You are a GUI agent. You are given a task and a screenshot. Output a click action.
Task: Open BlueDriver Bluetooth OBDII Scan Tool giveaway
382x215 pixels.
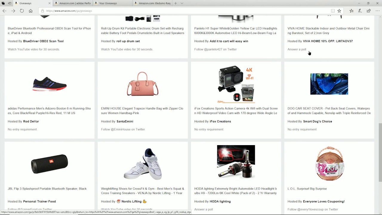point(49,31)
